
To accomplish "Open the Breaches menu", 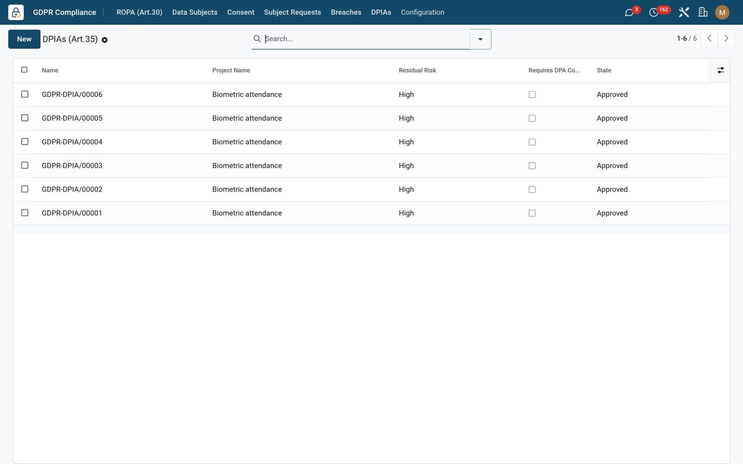I will pyautogui.click(x=346, y=13).
